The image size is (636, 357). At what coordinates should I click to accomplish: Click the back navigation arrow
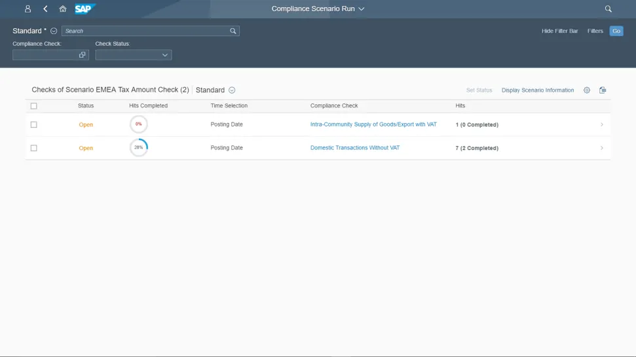45,9
